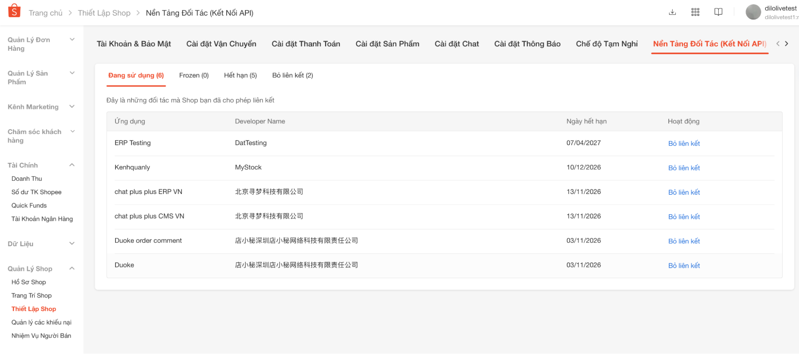
Task: Click the Hoạt động column header
Action: [683, 121]
